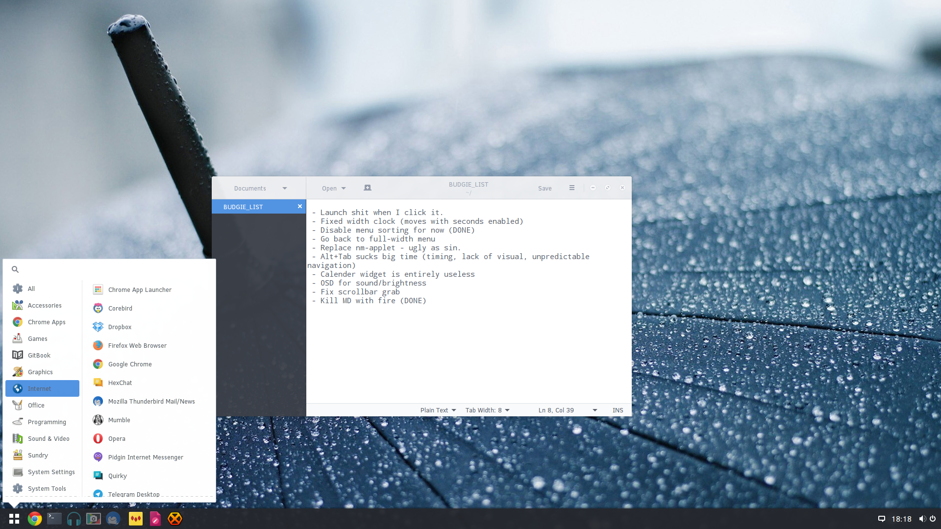Open the Plain Text language dropdown
Image resolution: width=941 pixels, height=529 pixels.
[438, 410]
